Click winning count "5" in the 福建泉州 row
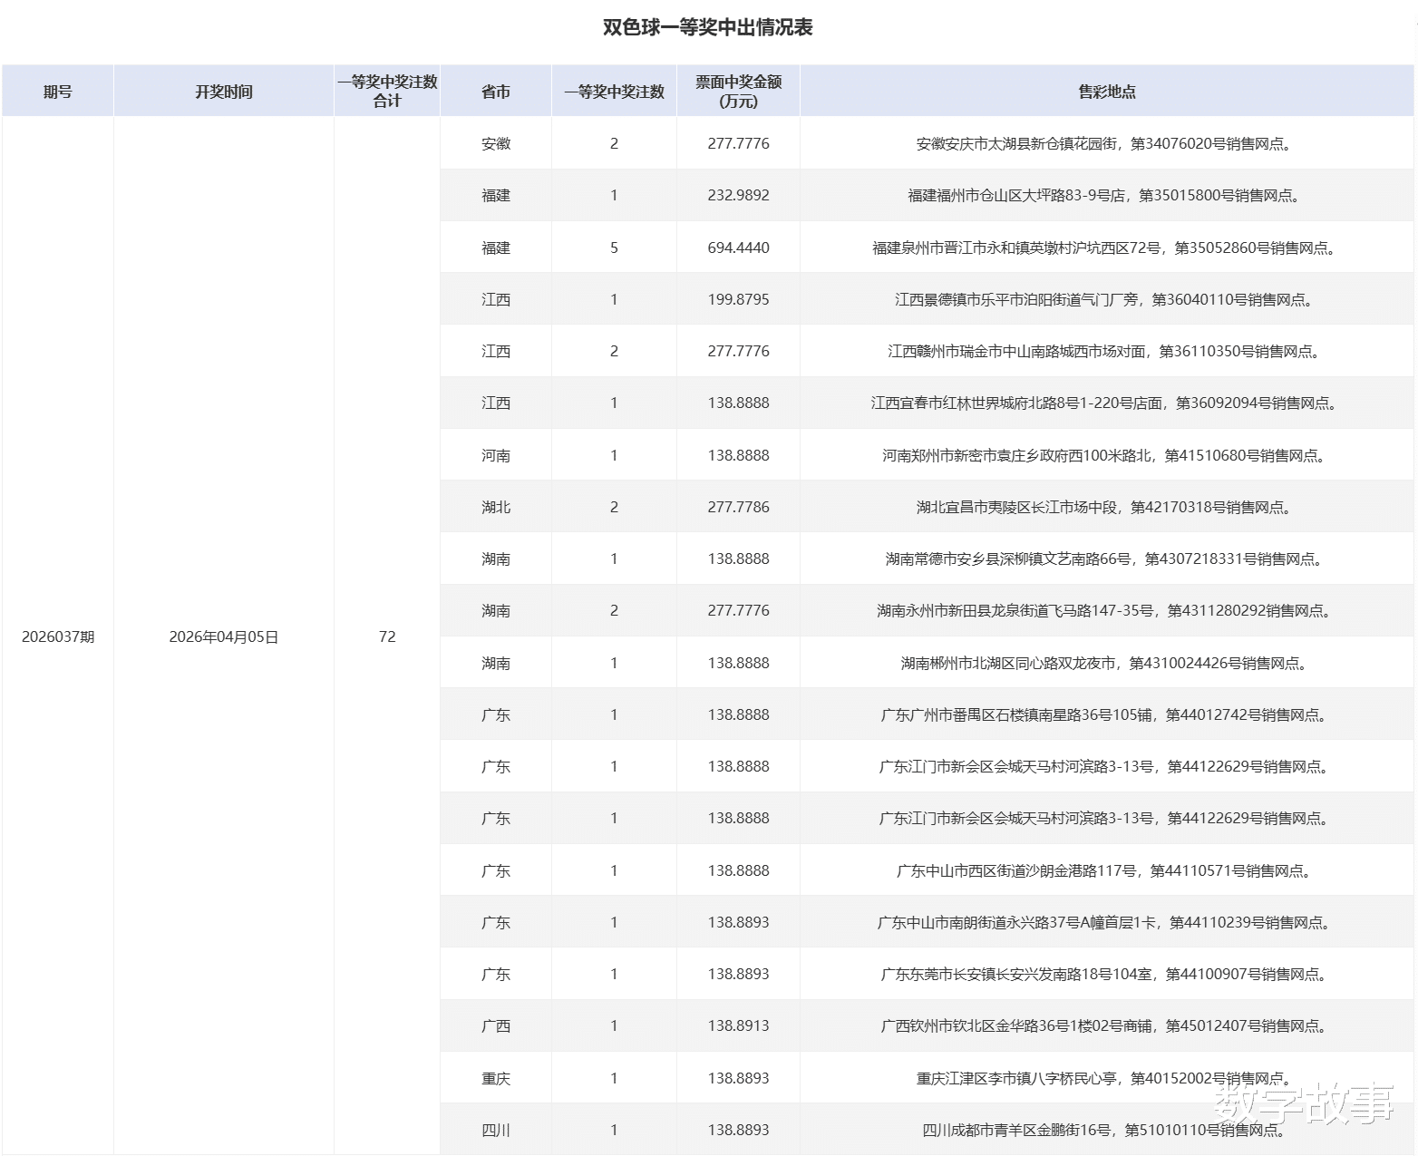This screenshot has width=1418, height=1156. [x=614, y=248]
